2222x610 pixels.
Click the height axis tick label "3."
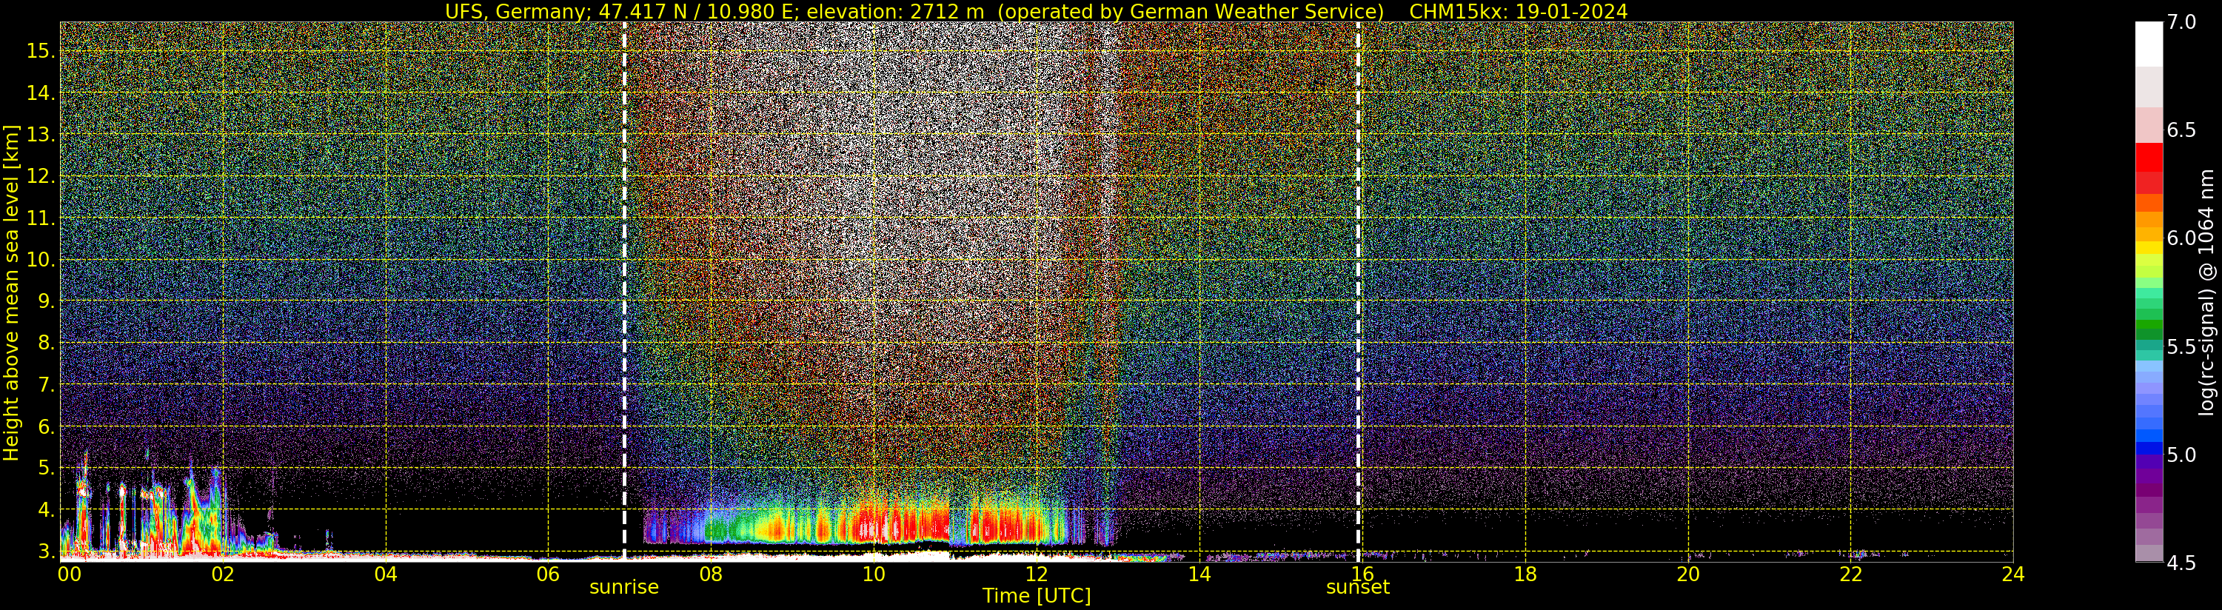coord(47,552)
